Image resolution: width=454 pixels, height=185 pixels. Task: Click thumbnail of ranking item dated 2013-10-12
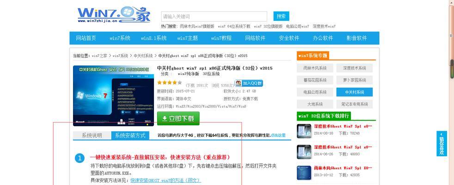[x=304, y=173]
